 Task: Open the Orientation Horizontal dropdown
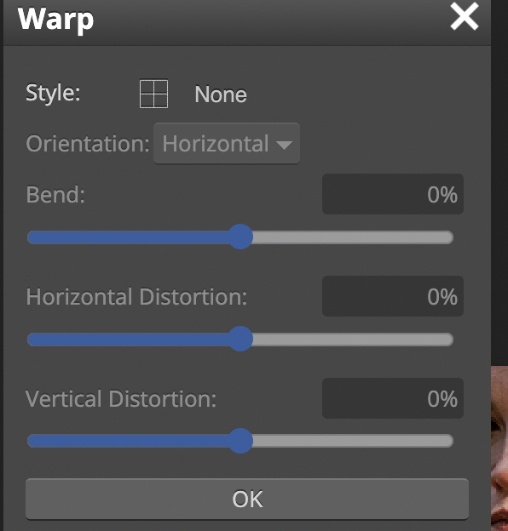tap(227, 144)
